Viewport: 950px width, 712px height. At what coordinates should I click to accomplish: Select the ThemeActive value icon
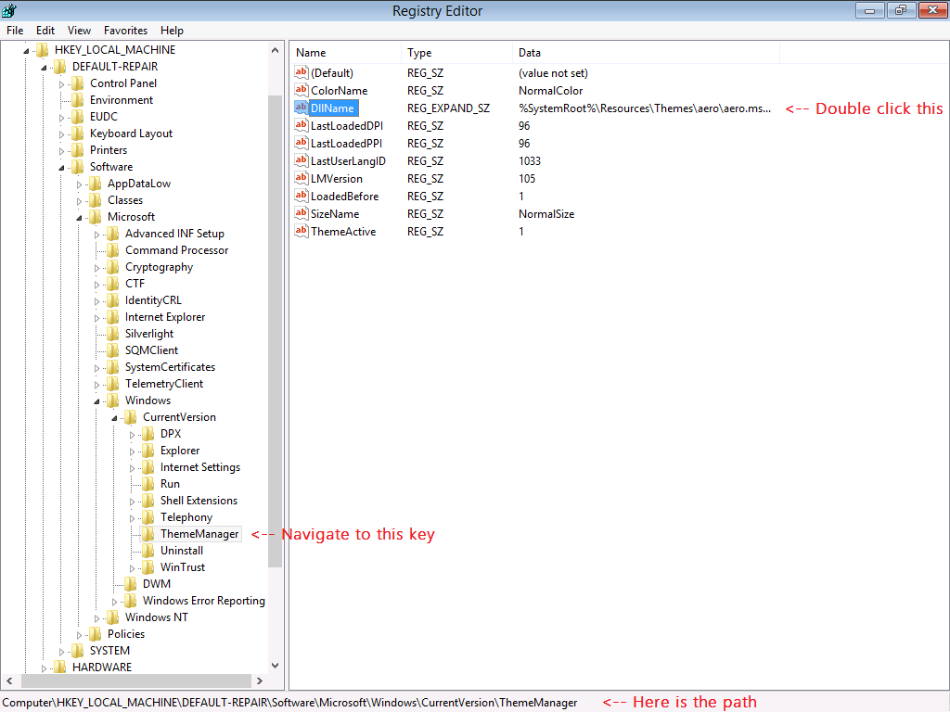pos(301,232)
